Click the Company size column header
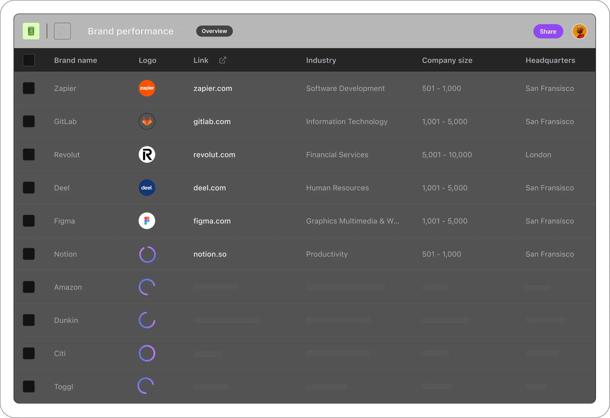 pos(447,60)
